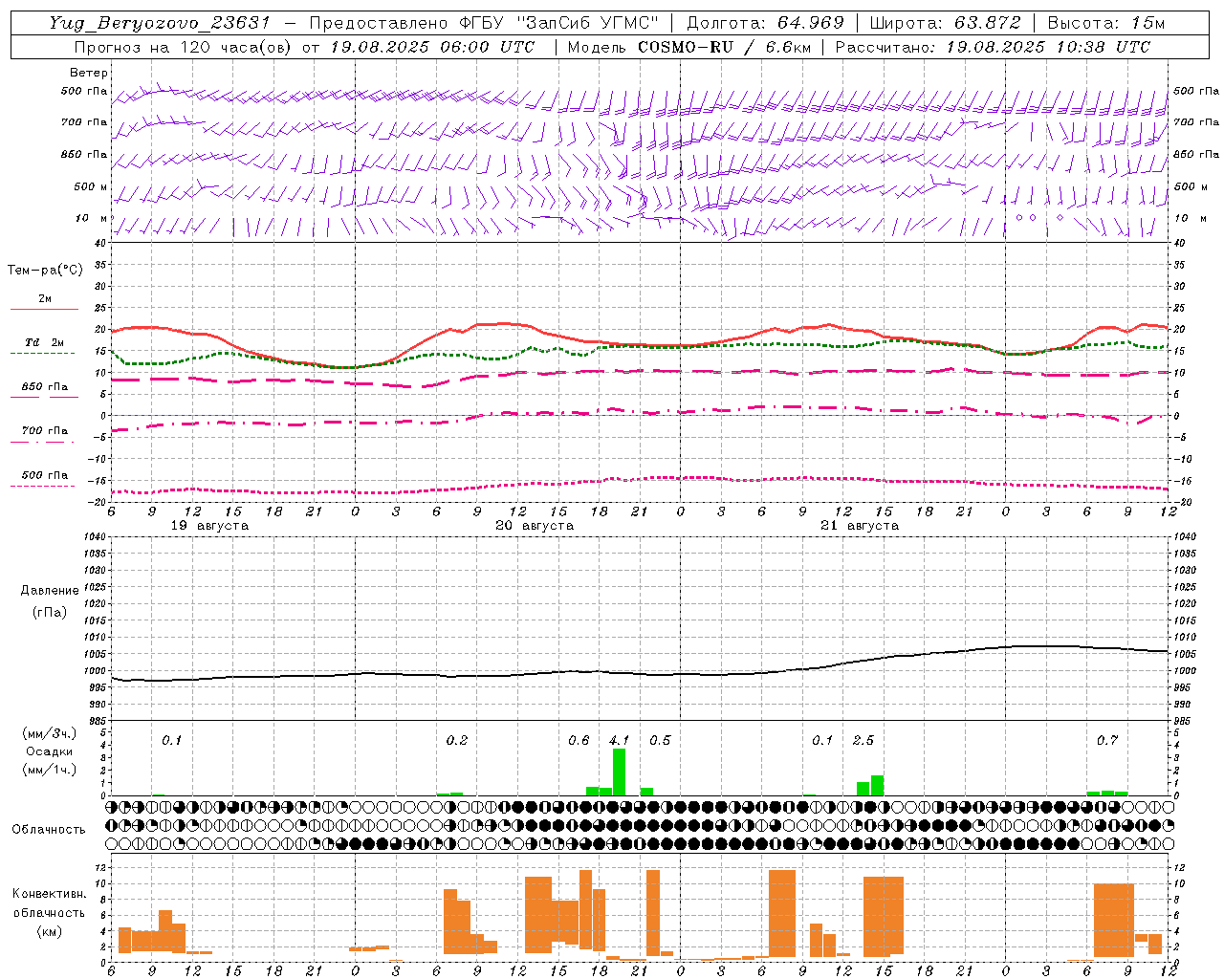The height and width of the screenshot is (979, 1224).
Task: Click the date label 20 августа
Action: 535,526
